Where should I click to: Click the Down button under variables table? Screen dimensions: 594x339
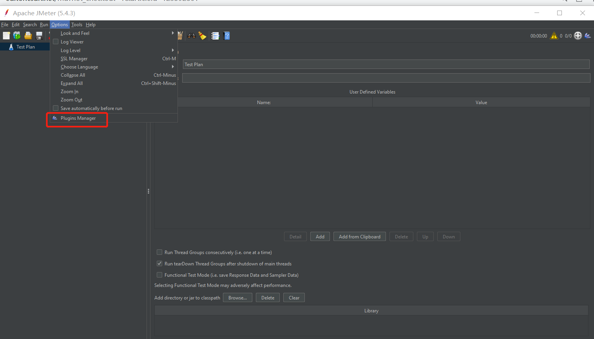click(449, 236)
